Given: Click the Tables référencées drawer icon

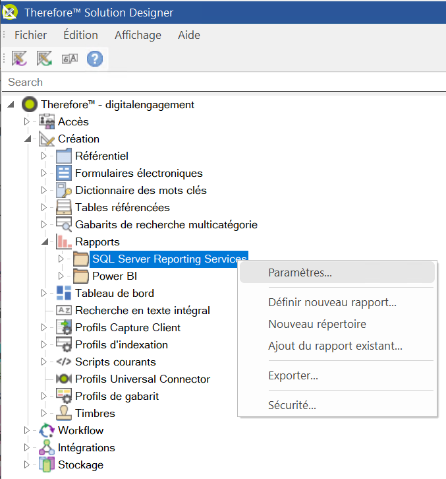Looking at the screenshot, I should tap(64, 207).
